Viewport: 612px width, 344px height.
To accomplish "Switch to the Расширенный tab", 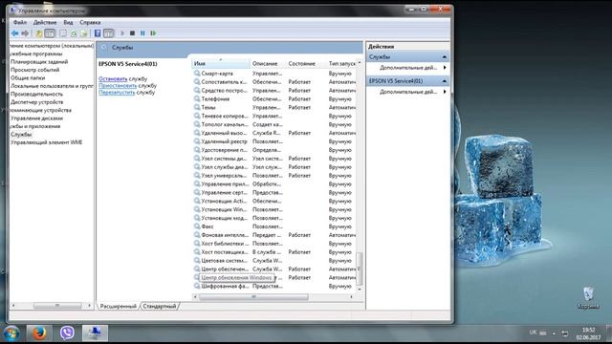I will coord(119,306).
